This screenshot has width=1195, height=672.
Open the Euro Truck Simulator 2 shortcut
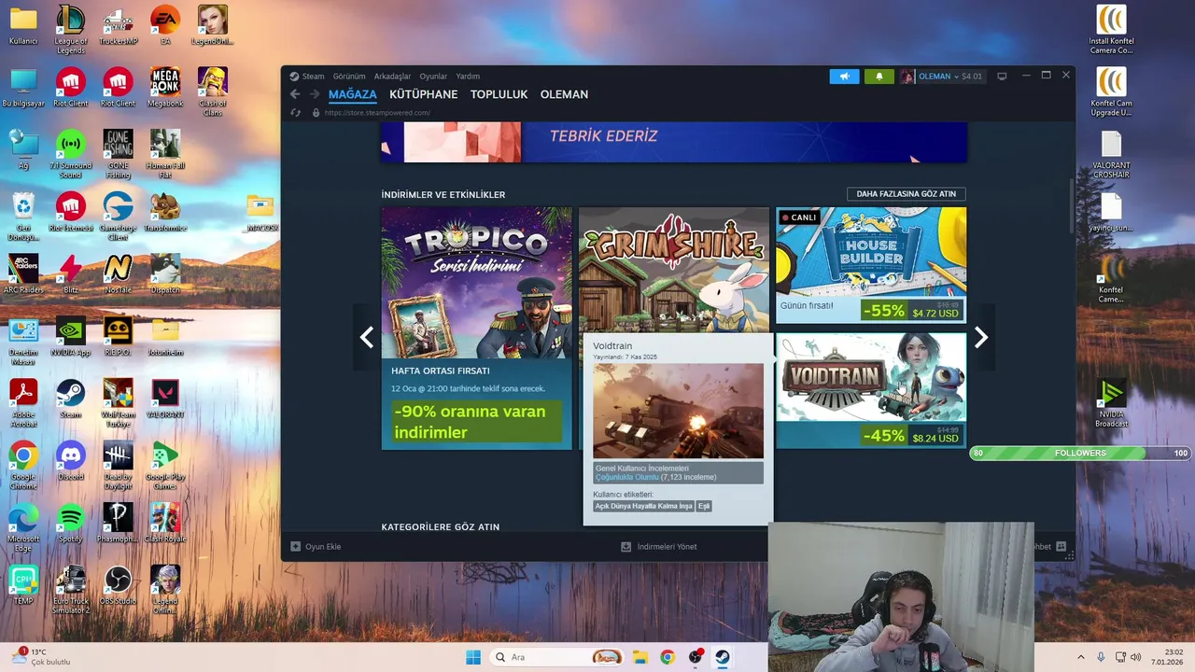[x=71, y=590]
